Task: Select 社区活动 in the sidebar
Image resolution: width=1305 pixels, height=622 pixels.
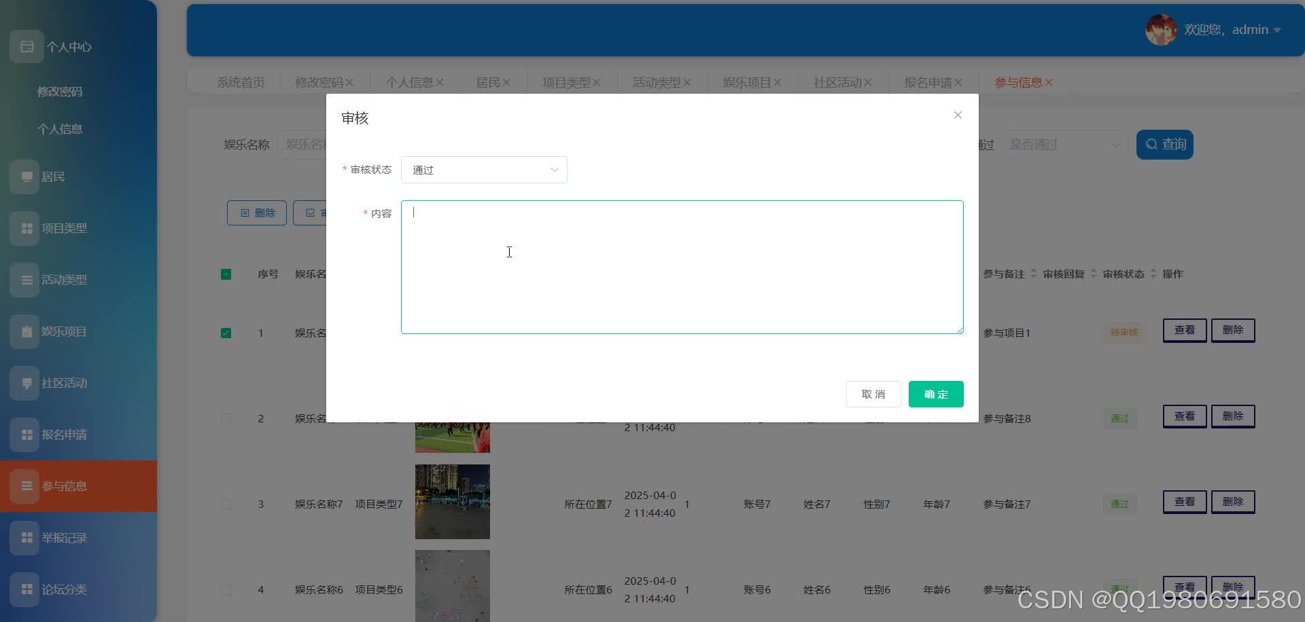Action: tap(64, 383)
